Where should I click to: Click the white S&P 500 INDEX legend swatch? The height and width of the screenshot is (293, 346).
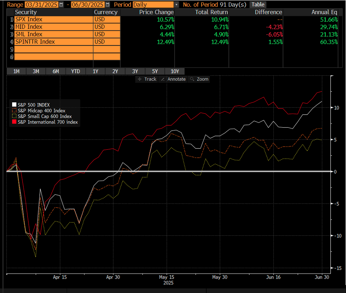click(14, 105)
